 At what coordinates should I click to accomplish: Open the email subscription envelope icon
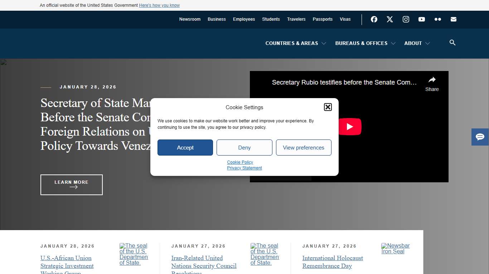point(453,19)
